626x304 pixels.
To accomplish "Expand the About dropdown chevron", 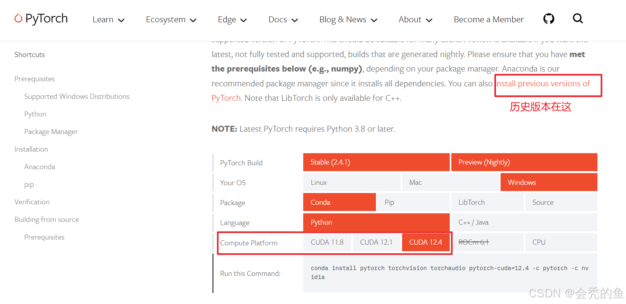I will (429, 20).
